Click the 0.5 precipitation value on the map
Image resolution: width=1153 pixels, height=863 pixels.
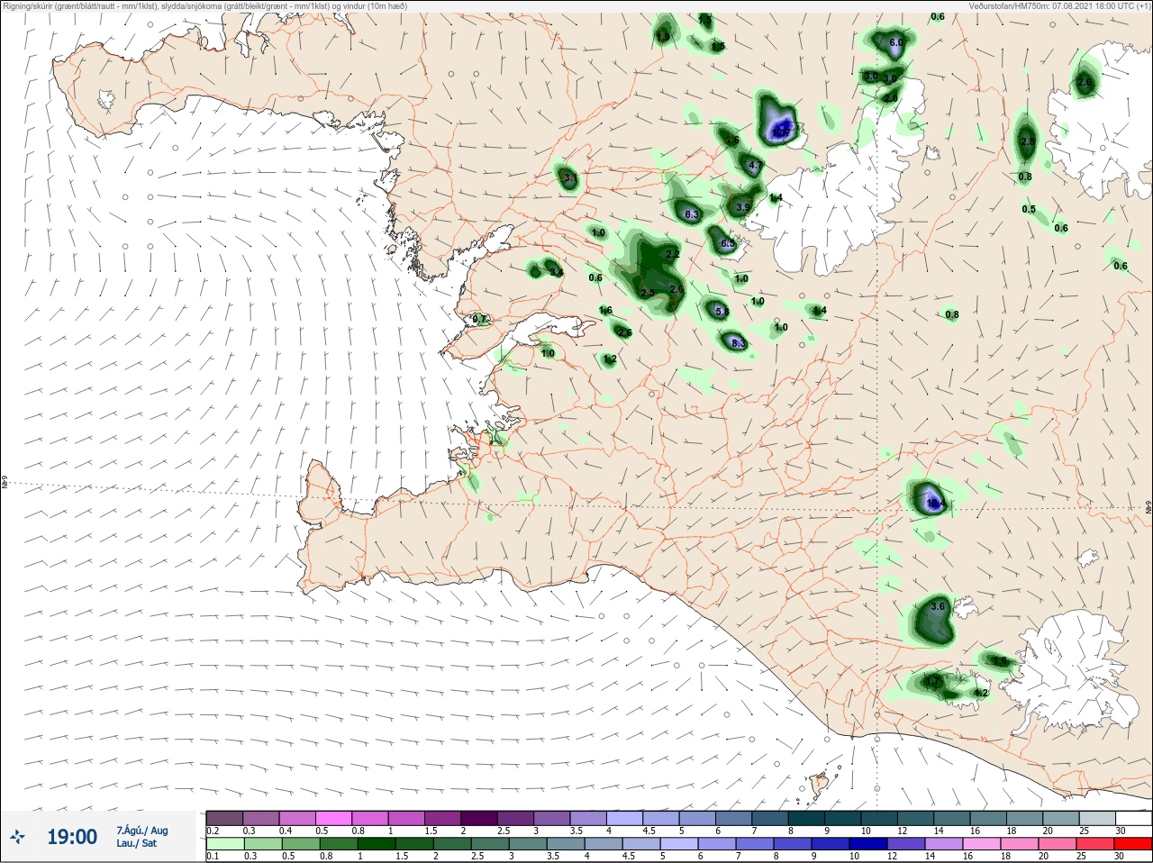(1029, 209)
